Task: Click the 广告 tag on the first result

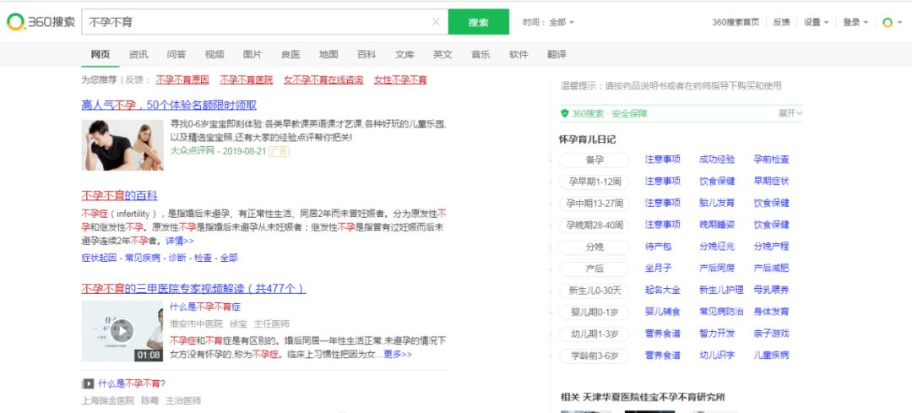Action: 278,151
